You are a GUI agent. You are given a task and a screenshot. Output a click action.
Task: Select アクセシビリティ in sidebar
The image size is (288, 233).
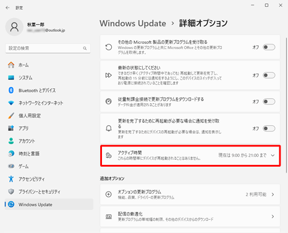click(x=49, y=179)
